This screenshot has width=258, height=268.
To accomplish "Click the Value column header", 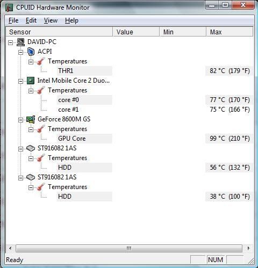I will [x=136, y=32].
